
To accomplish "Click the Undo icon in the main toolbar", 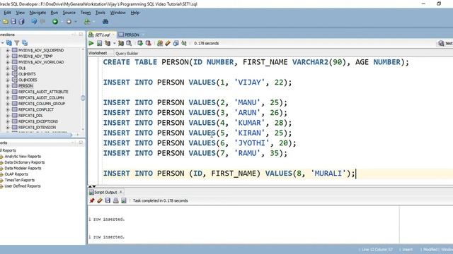I will coord(34,22).
